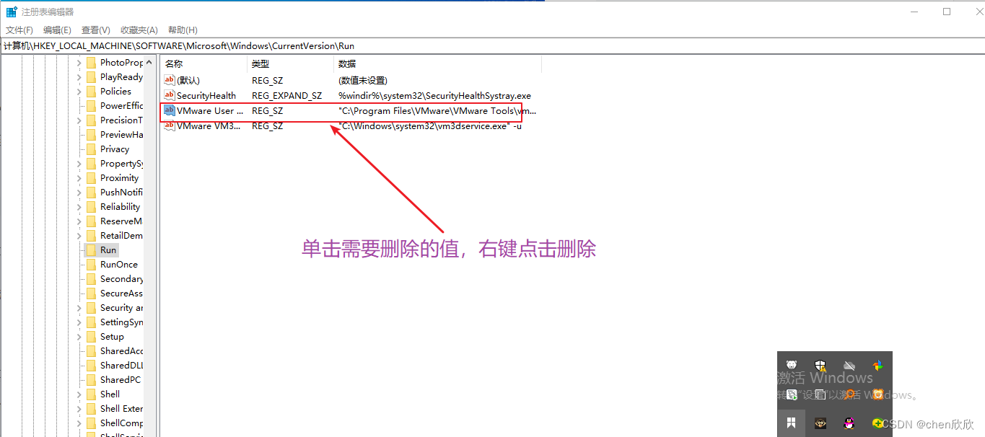This screenshot has width=985, height=437.
Task: Click the green plus yellow circle tray icon
Action: (x=877, y=423)
